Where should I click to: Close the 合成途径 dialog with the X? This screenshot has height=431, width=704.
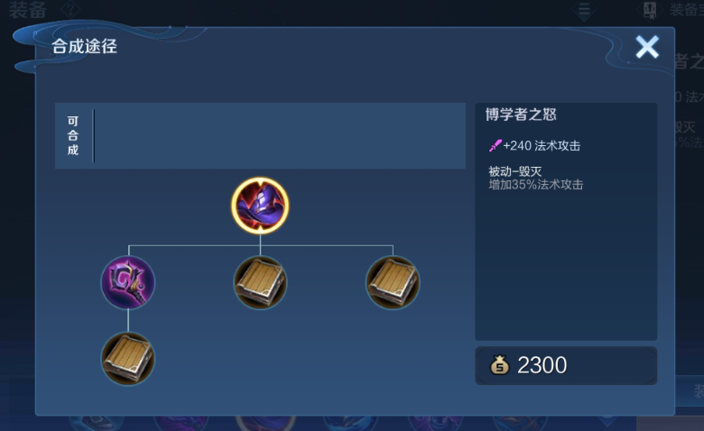tap(647, 47)
